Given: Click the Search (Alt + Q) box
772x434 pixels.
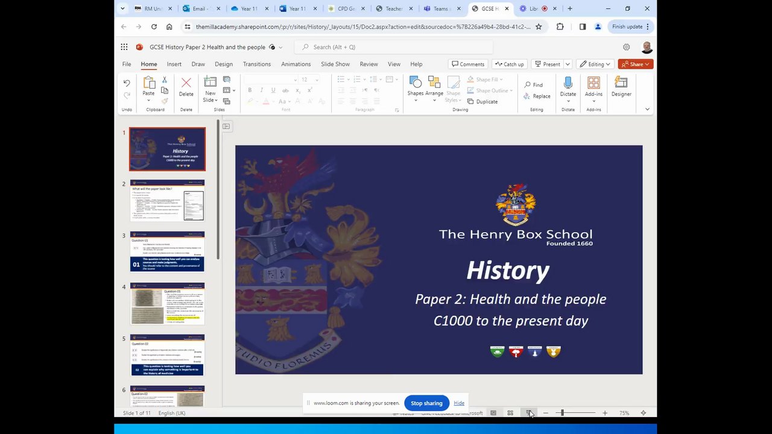Looking at the screenshot, I should [393, 47].
